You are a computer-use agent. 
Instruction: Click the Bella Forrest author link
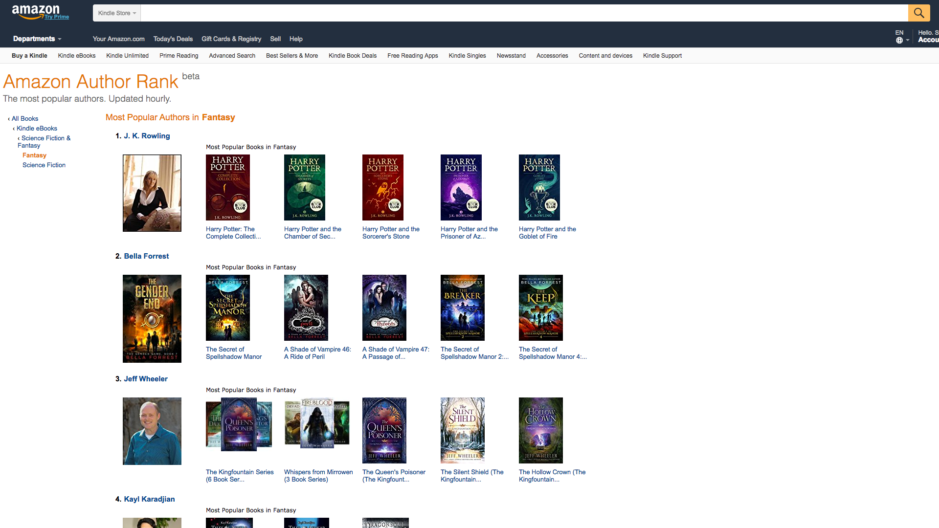click(x=146, y=256)
